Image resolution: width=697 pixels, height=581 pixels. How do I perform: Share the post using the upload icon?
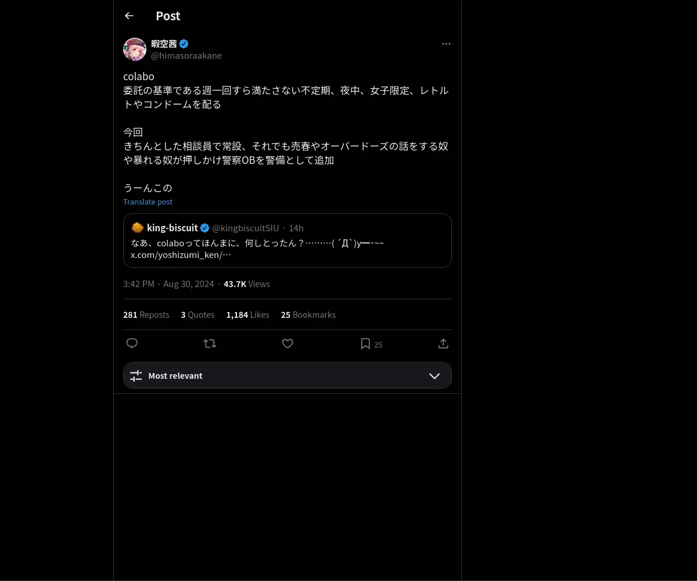pos(443,343)
